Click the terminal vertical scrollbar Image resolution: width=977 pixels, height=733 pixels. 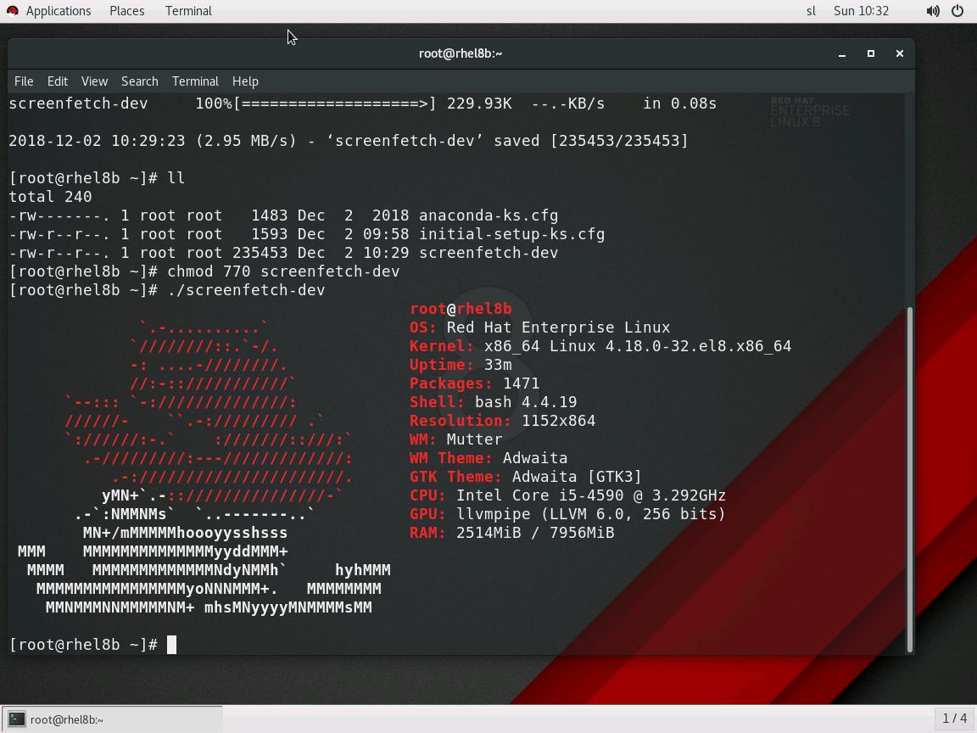(x=910, y=475)
